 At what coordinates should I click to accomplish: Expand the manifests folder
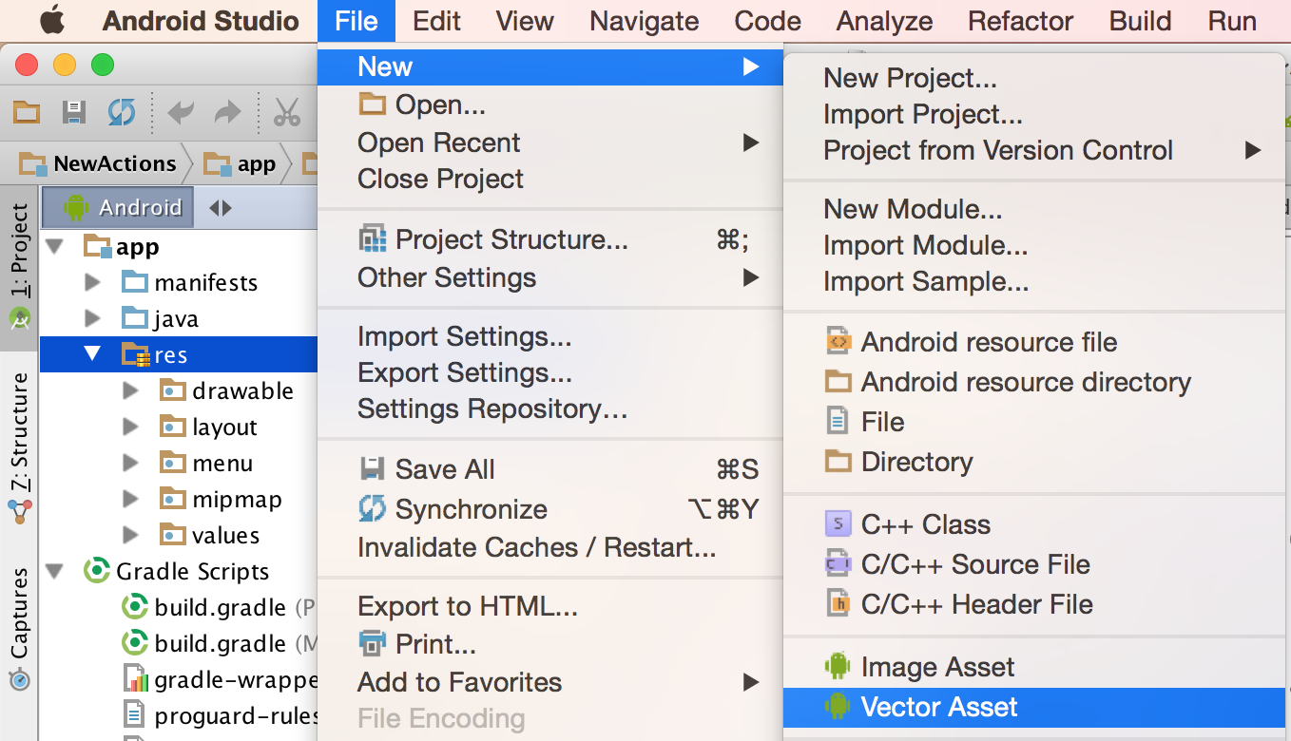92,282
